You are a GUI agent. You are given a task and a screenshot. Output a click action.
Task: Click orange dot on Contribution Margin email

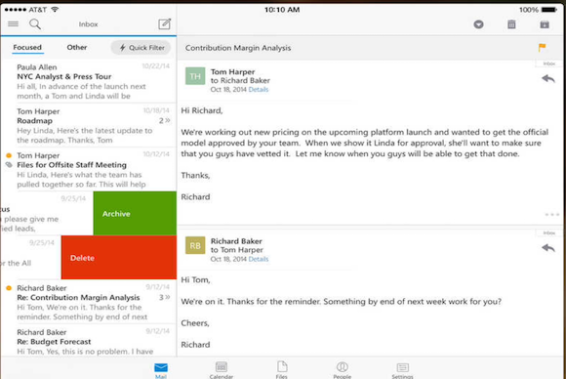coord(9,288)
